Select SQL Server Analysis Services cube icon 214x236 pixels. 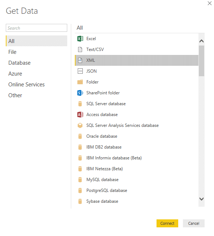80,125
